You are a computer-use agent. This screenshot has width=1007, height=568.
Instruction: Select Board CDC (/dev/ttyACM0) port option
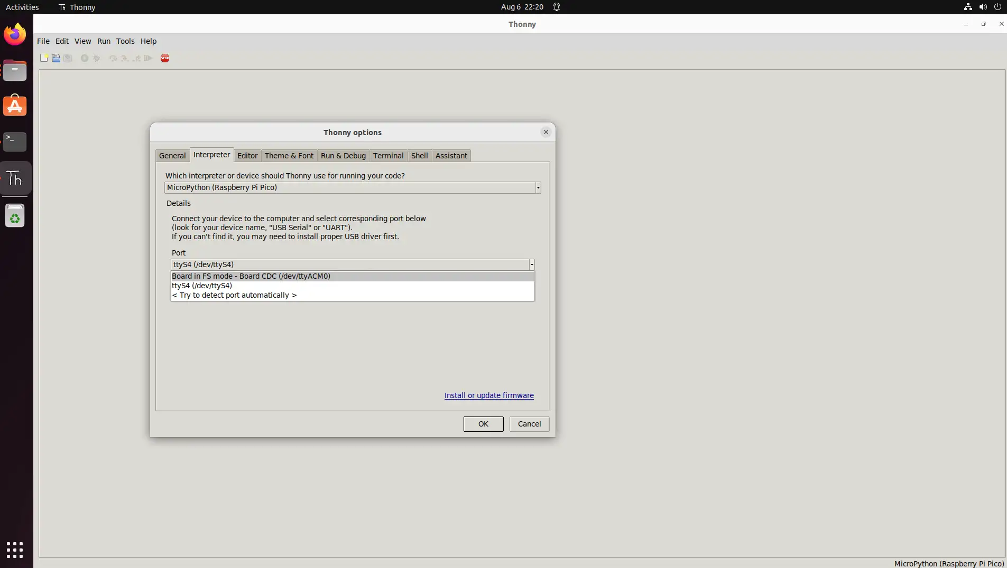point(353,276)
